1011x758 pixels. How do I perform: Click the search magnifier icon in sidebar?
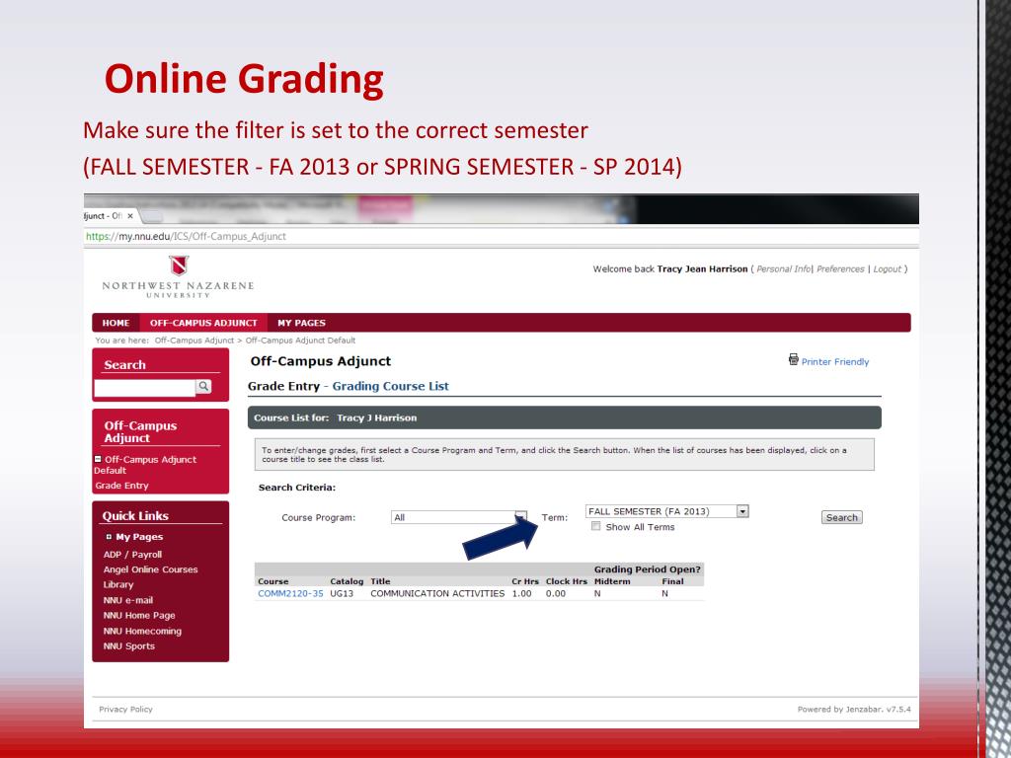coord(203,386)
